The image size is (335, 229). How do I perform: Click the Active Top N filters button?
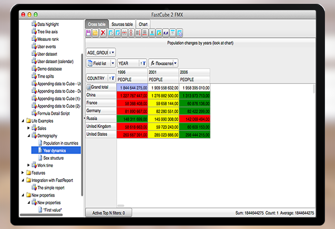tap(108, 213)
